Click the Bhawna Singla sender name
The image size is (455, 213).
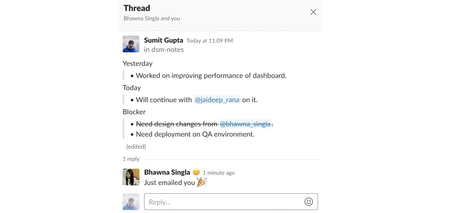pos(167,172)
